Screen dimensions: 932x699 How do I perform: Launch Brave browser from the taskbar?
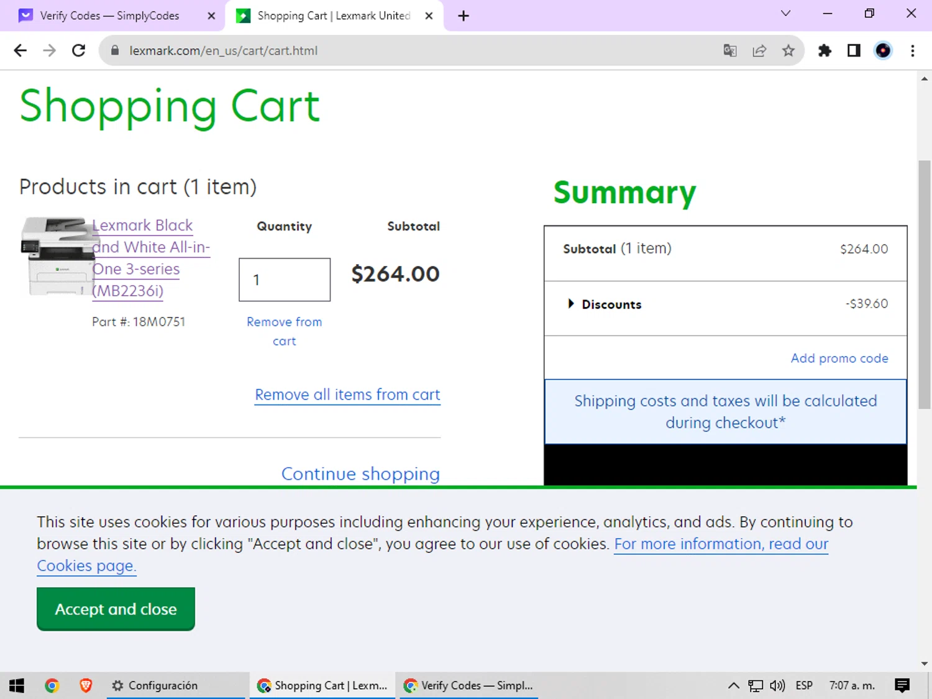(86, 685)
